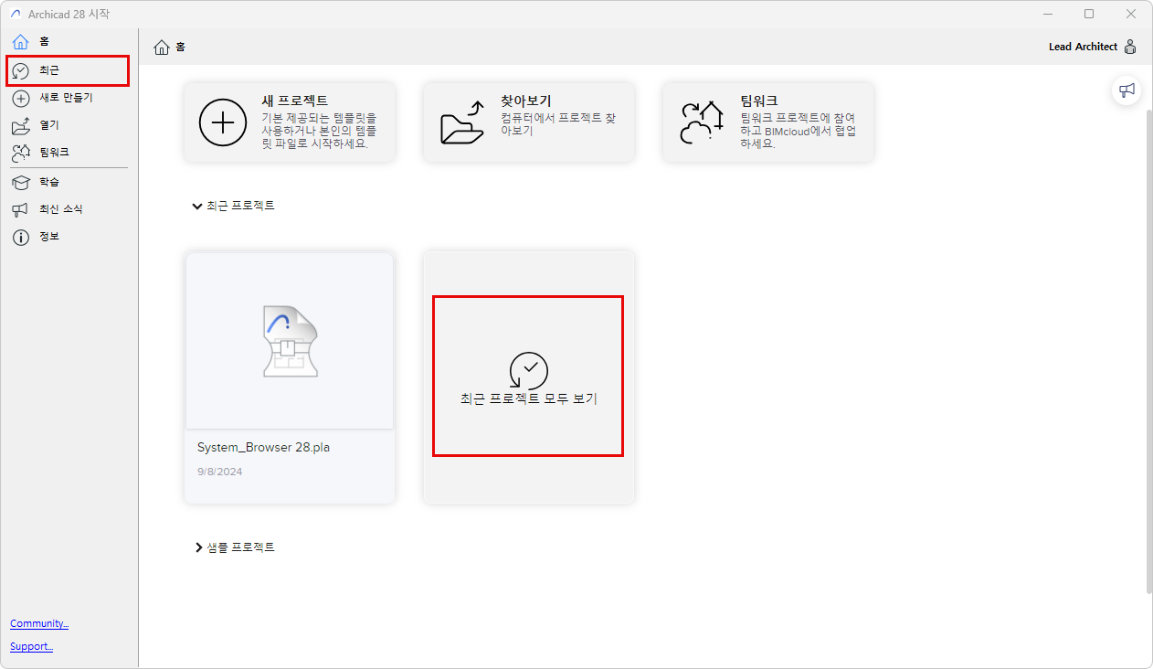This screenshot has height=669, width=1153.
Task: Click the vertical scrollbar on the right
Action: (1149, 352)
